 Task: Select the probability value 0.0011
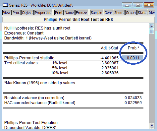133,58
